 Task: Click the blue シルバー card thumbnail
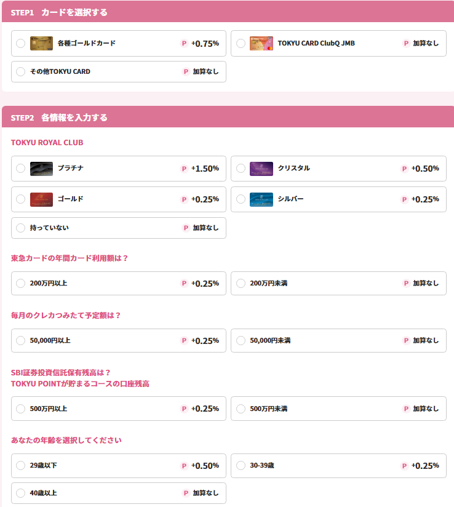click(x=261, y=199)
